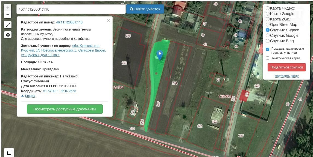Select the Карта Яндекс radio option
313x157 pixels.
(268, 8)
